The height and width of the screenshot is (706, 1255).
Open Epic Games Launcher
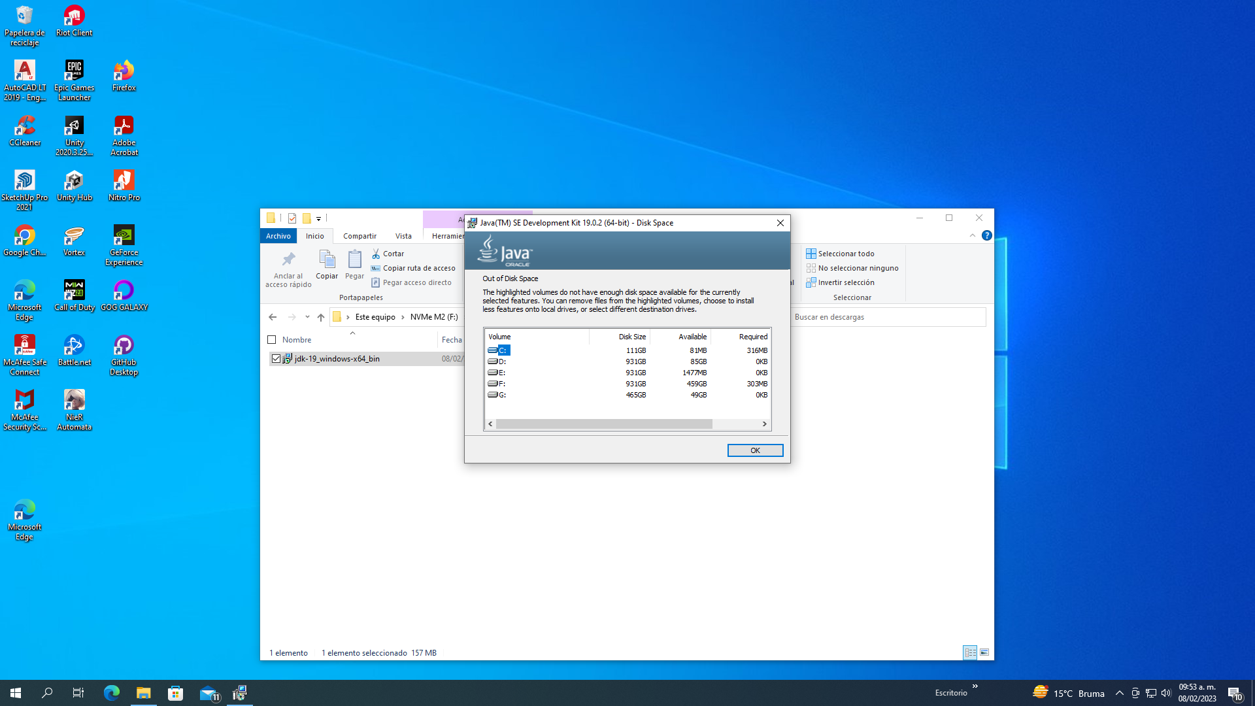(x=73, y=73)
